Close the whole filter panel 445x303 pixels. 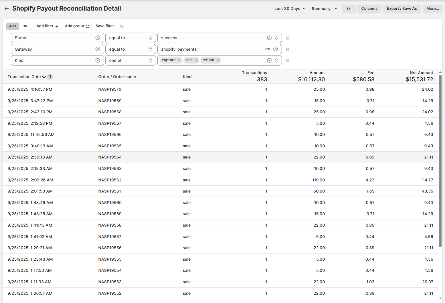pos(122,27)
